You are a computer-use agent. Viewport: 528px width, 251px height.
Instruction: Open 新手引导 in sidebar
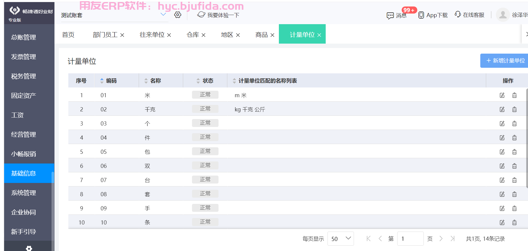29,232
